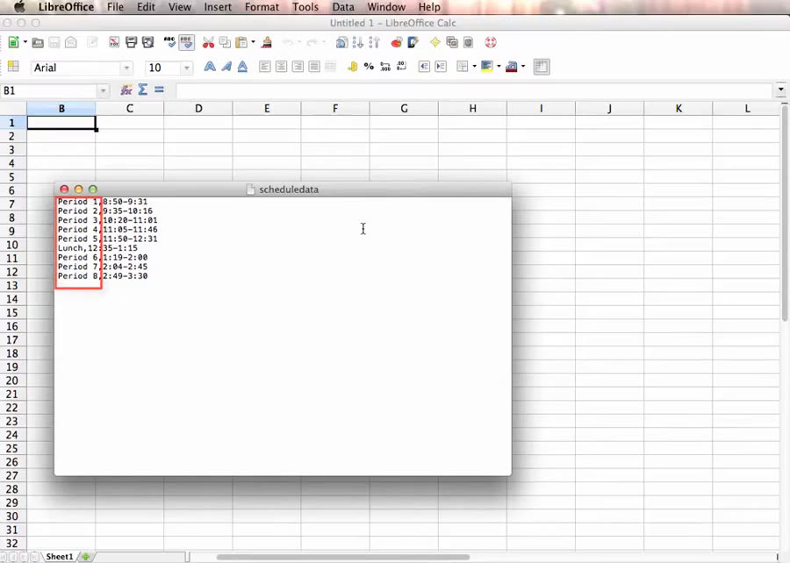
Task: Click the formula input line
Action: (474, 90)
